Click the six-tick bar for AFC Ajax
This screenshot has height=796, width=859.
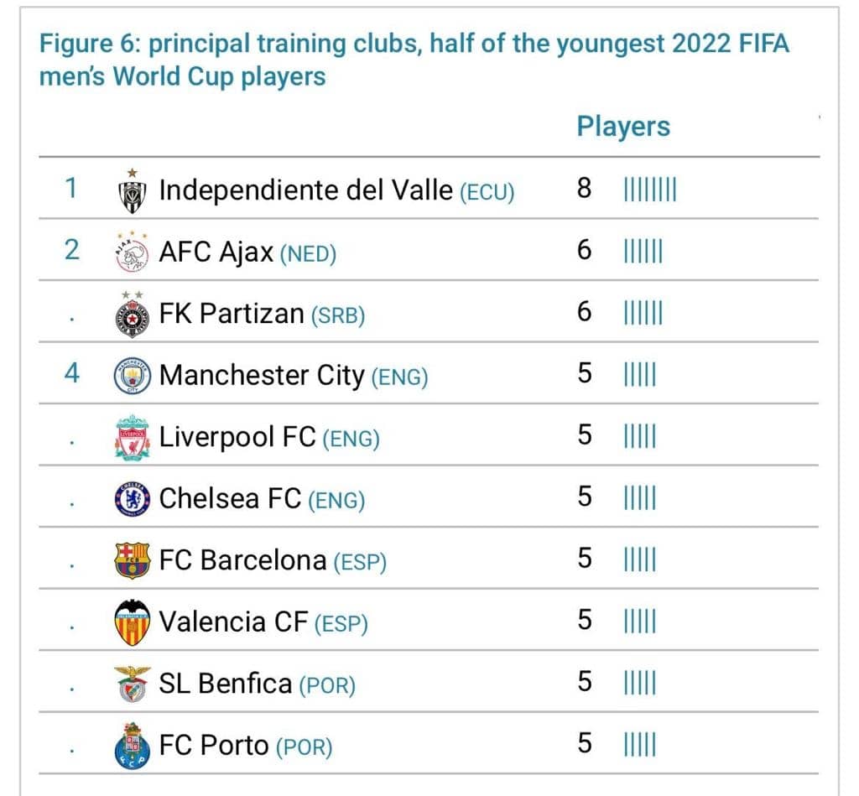tap(643, 251)
